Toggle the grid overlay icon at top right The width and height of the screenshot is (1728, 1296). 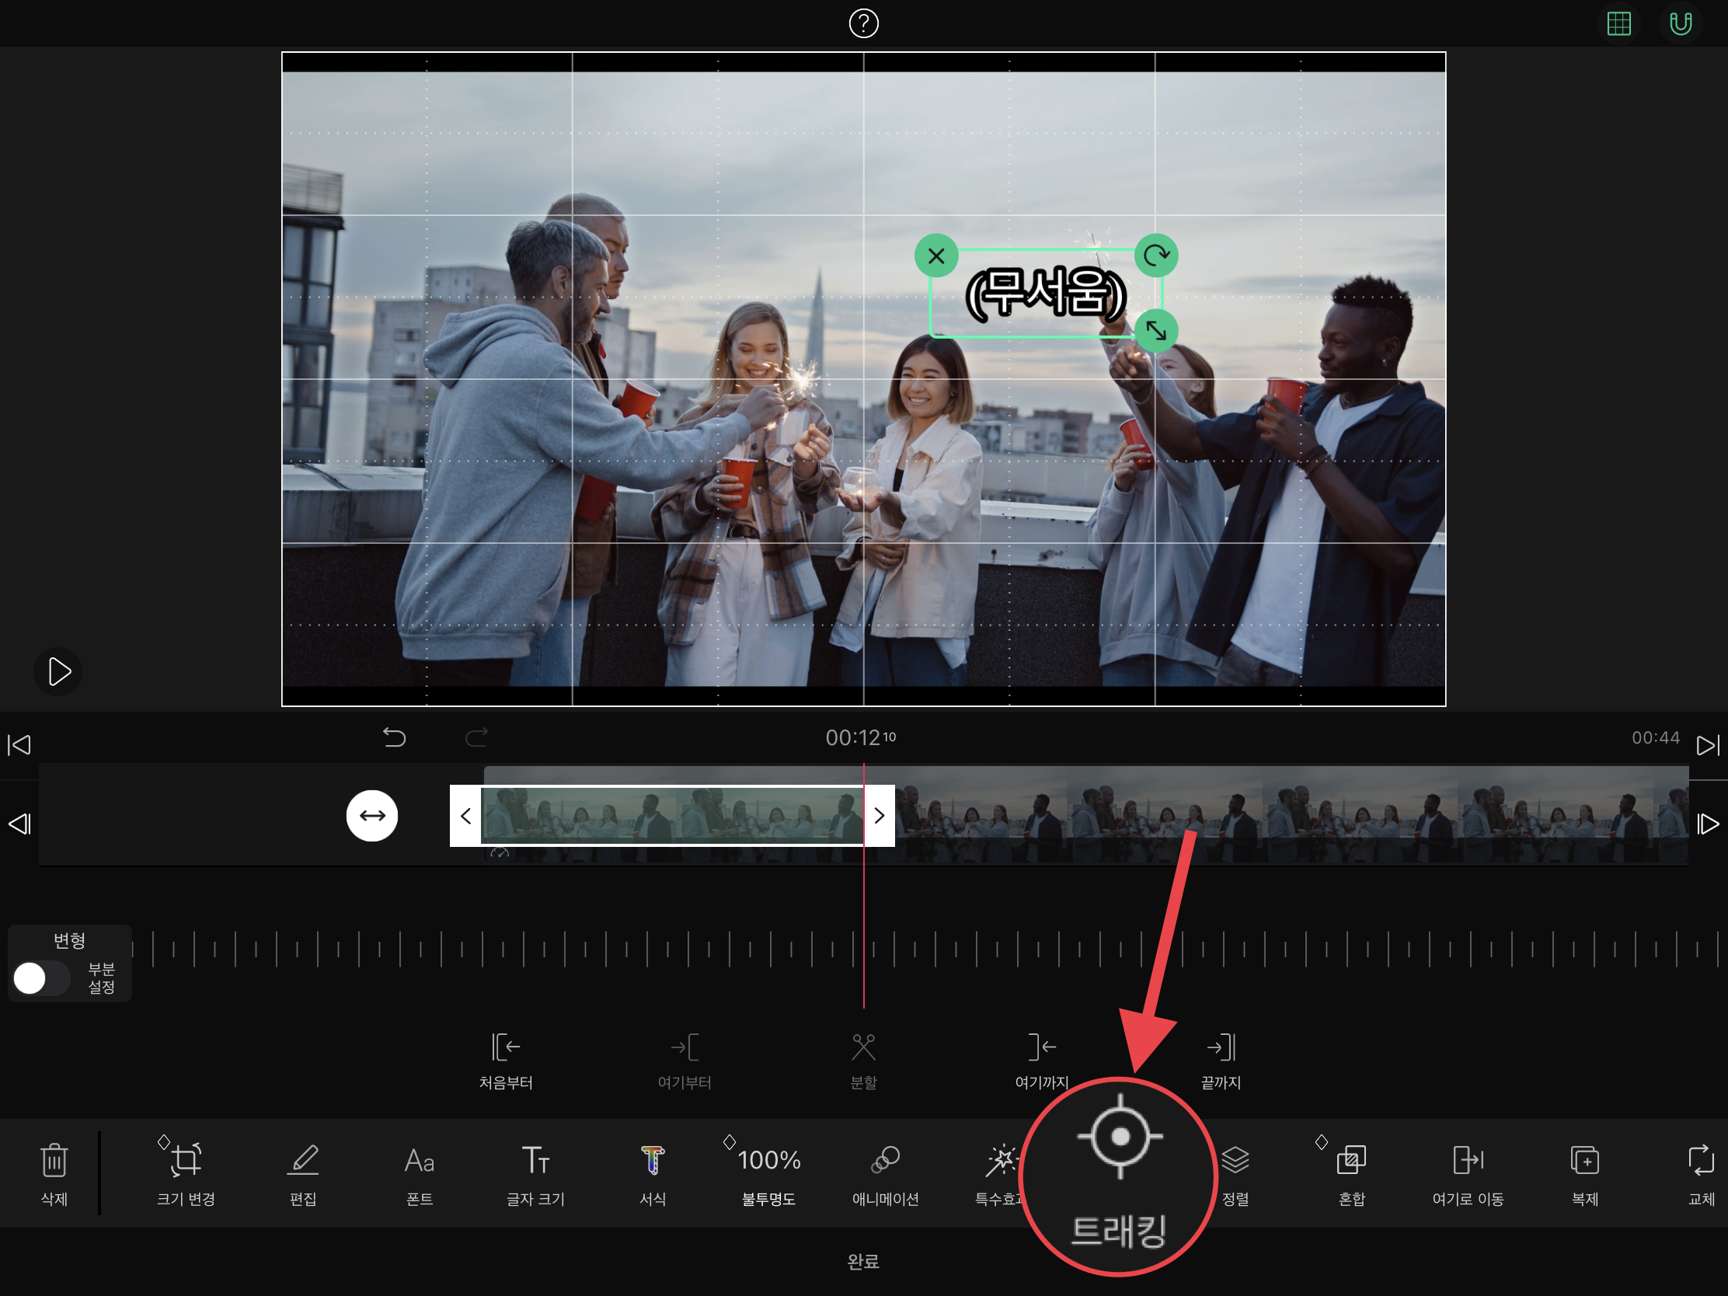click(1618, 23)
